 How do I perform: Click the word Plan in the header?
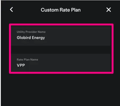click(76, 10)
